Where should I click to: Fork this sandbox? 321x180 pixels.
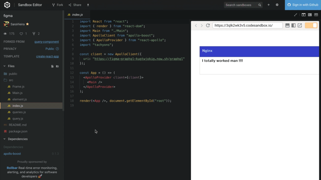(x=57, y=5)
